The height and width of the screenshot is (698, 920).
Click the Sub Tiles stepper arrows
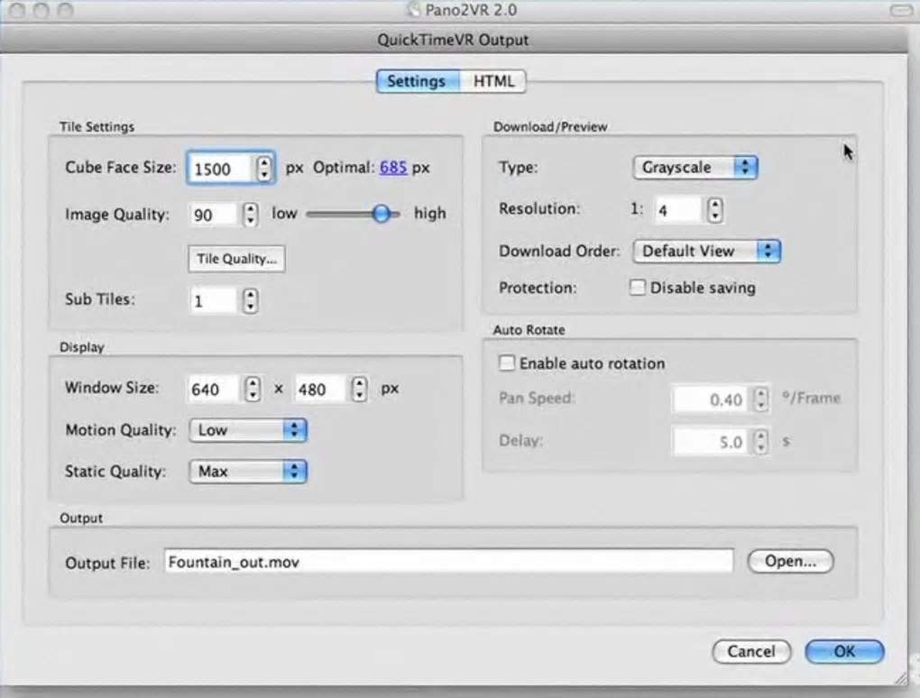tap(251, 301)
